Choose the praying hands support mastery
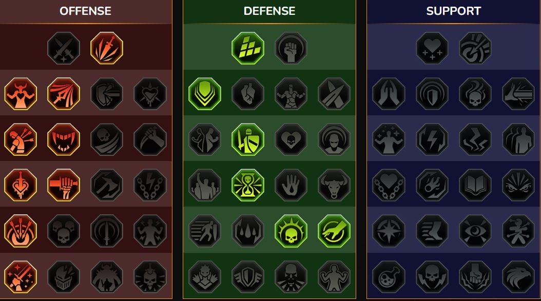This screenshot has width=541, height=301. coord(389,94)
